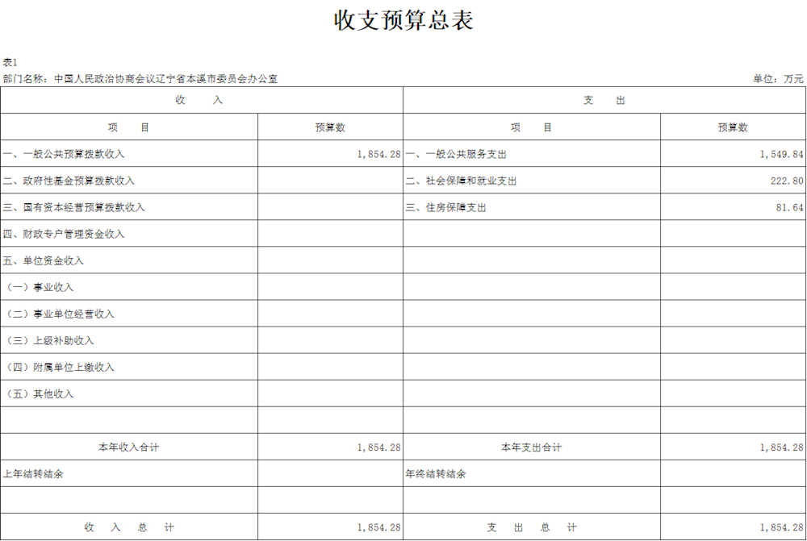Select the 本年支出合计 cell
Viewport: 807px width, 541px height.
point(532,447)
